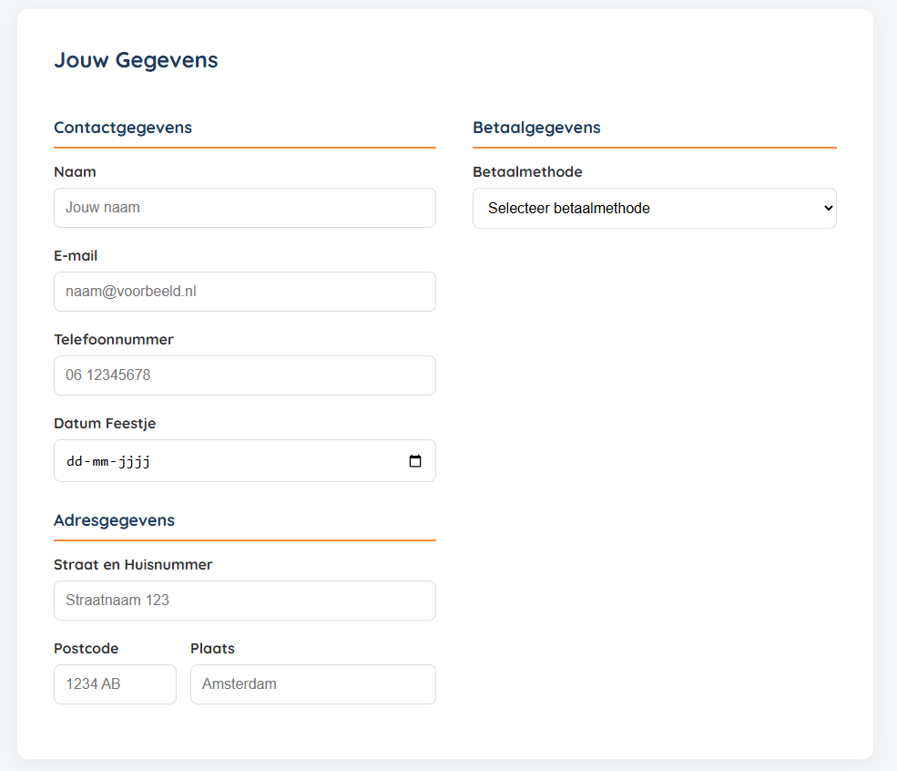Click the Naam field label
Screen dimensions: 897x771
coord(75,172)
